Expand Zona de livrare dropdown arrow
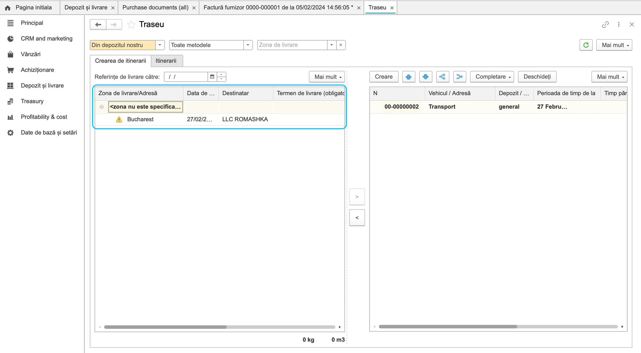This screenshot has width=641, height=353. (332, 45)
